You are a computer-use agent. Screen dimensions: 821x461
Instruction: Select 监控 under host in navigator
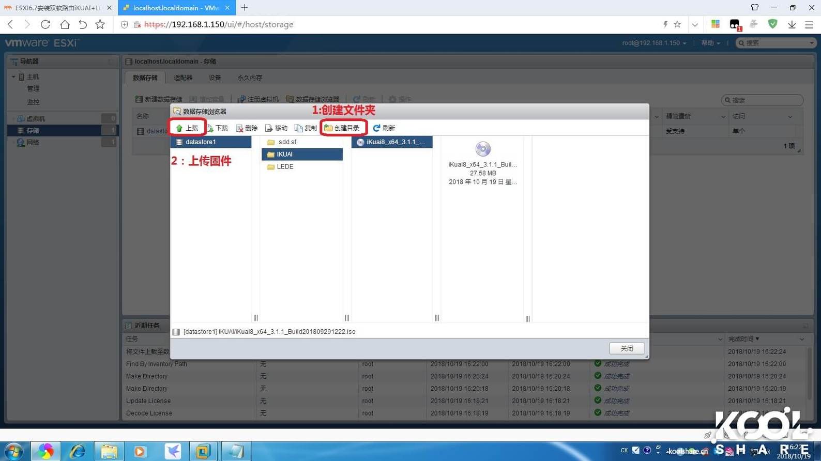33,102
